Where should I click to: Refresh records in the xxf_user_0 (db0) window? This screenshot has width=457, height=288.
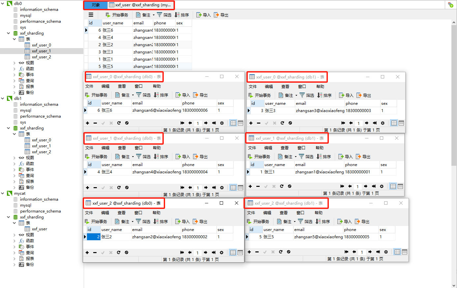point(119,123)
